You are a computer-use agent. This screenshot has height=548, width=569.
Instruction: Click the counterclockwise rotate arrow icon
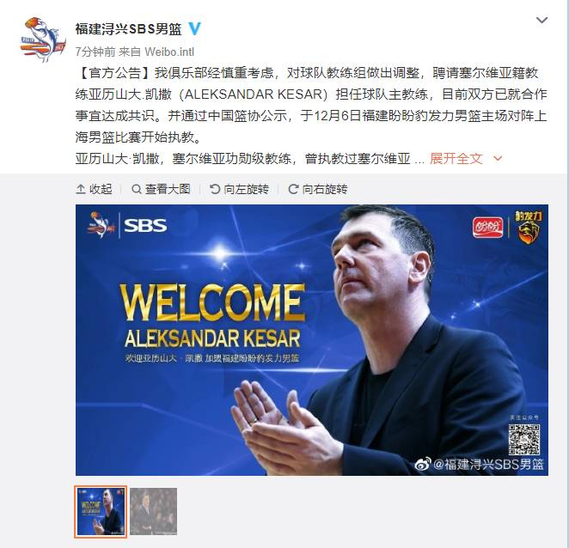[215, 189]
